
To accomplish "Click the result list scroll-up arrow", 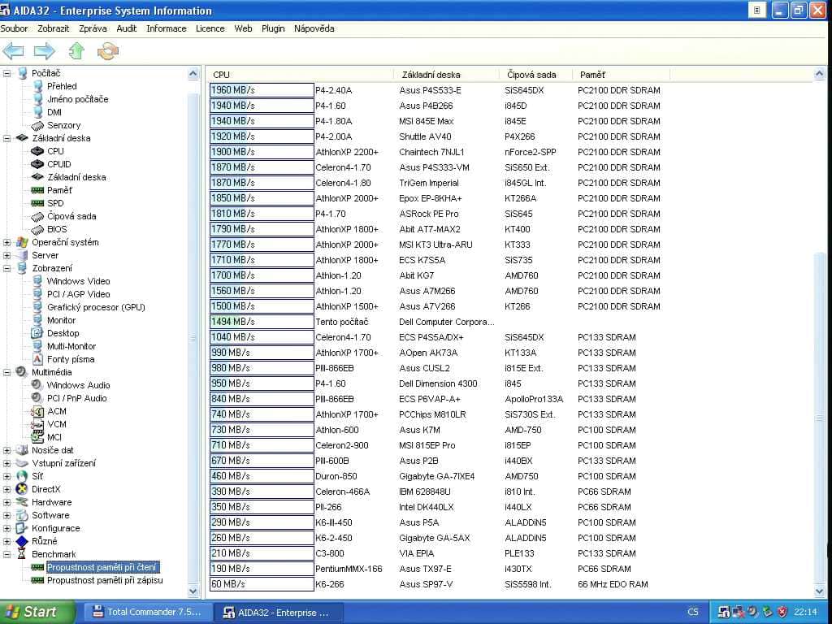I will [x=819, y=74].
